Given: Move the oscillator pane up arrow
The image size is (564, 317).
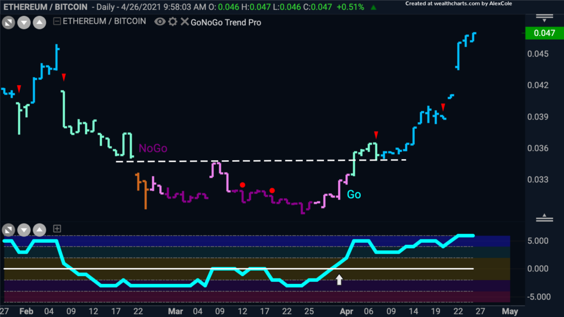Looking at the screenshot, I should [40, 229].
